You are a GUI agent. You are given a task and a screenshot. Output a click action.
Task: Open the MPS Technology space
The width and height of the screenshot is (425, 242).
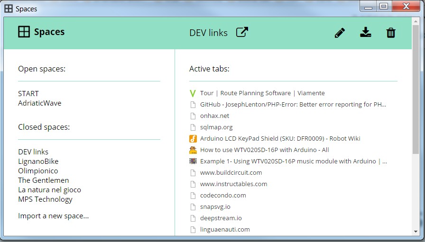[x=45, y=199]
